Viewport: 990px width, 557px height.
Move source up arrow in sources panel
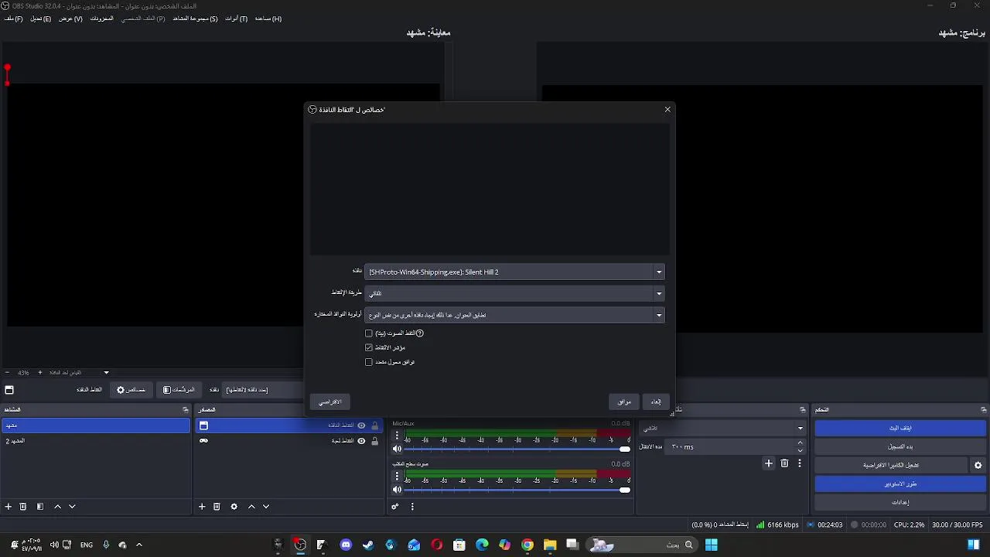click(251, 507)
